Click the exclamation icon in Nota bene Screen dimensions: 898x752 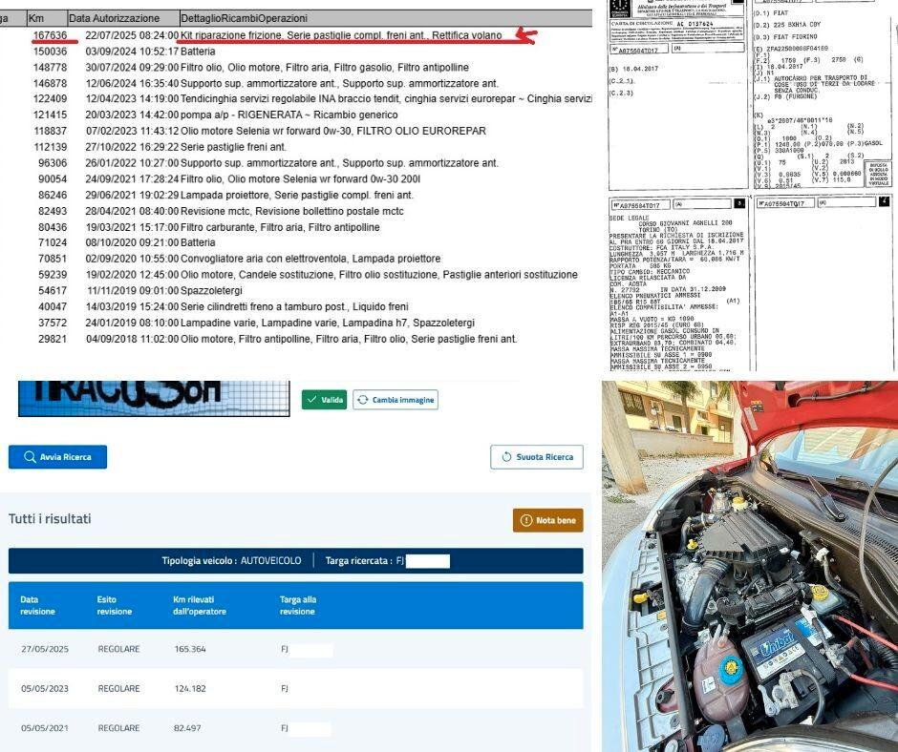click(x=525, y=520)
